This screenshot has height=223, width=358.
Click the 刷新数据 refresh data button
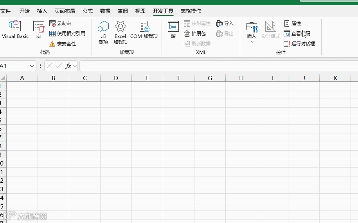(197, 43)
